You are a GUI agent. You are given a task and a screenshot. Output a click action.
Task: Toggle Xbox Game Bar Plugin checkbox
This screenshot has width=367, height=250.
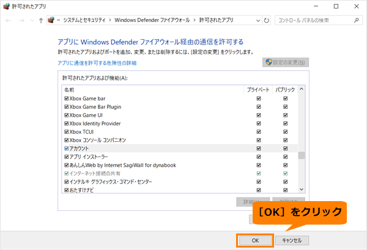coord(67,107)
